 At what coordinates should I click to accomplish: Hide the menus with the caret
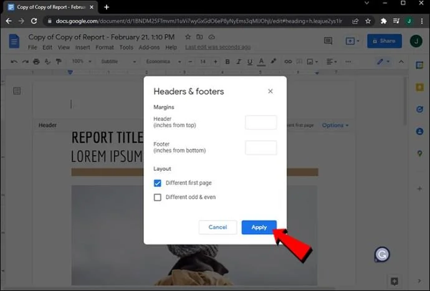[401, 62]
